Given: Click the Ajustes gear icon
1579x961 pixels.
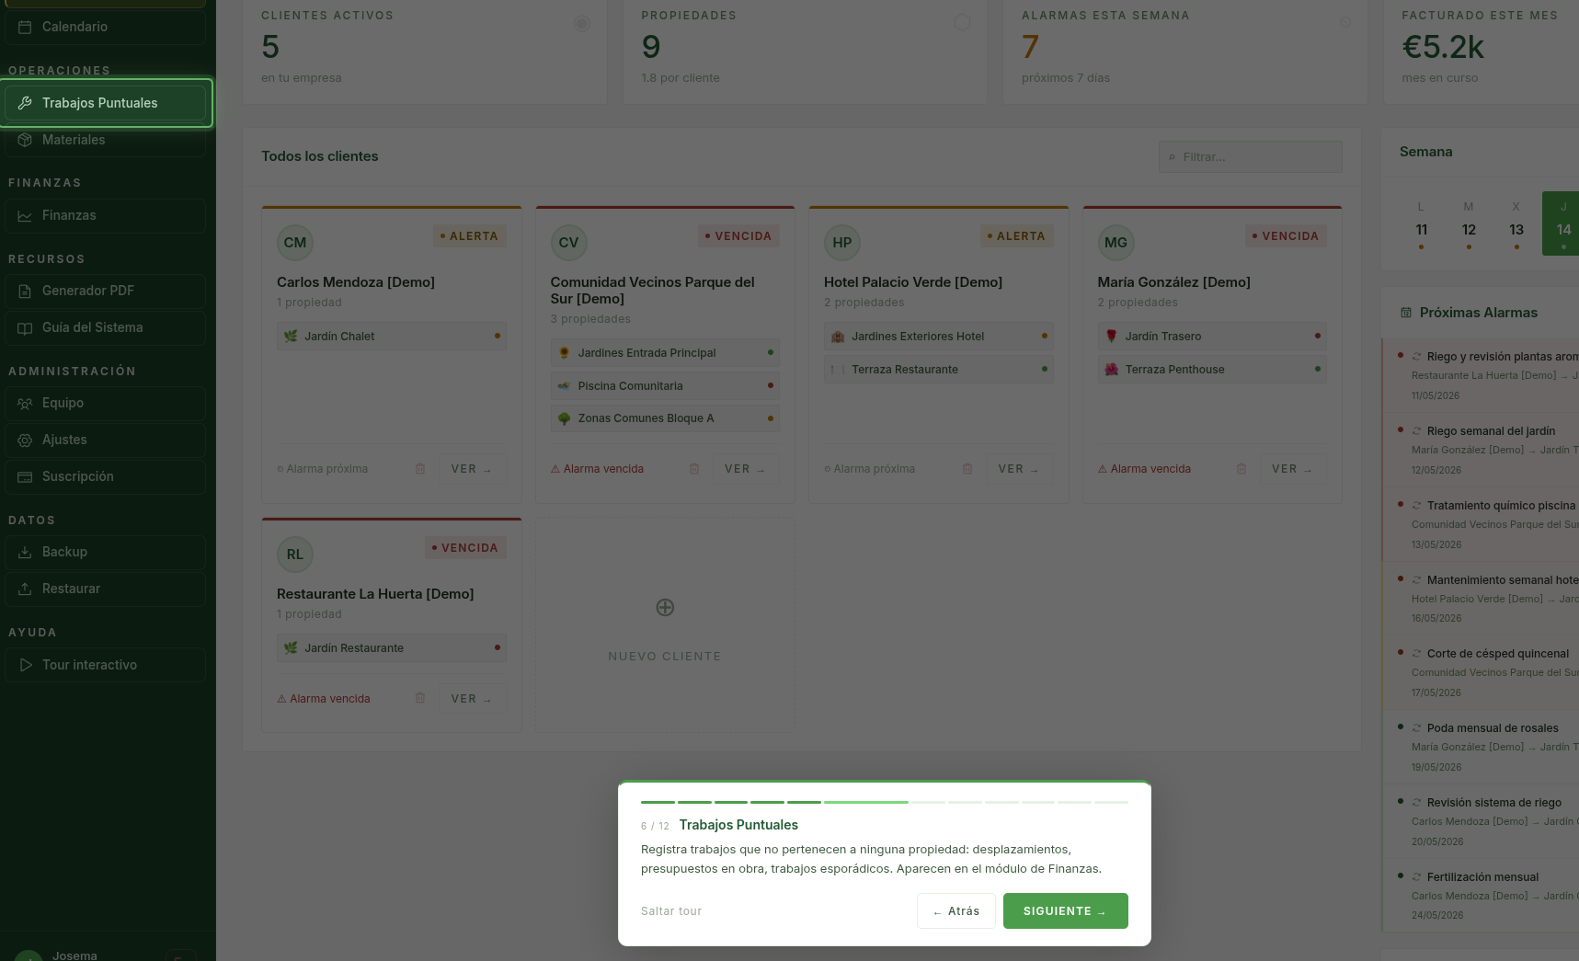Looking at the screenshot, I should click(x=25, y=440).
